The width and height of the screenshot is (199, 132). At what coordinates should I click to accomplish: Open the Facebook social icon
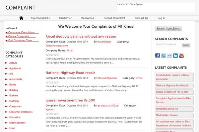pos(157,55)
